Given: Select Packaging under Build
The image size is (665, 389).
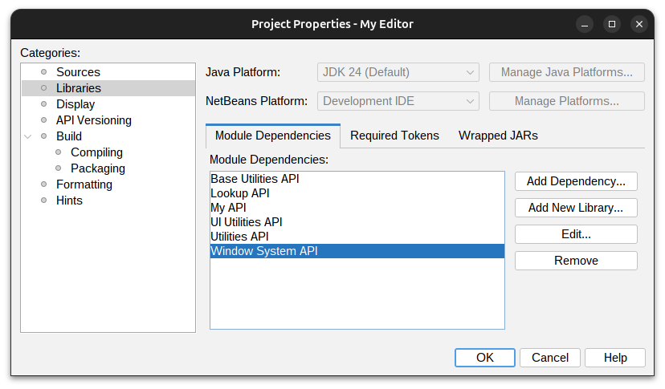Looking at the screenshot, I should pyautogui.click(x=98, y=168).
